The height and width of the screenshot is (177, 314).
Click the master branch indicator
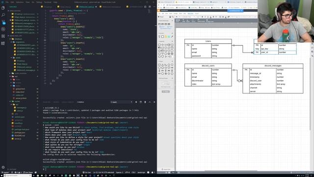5,173
